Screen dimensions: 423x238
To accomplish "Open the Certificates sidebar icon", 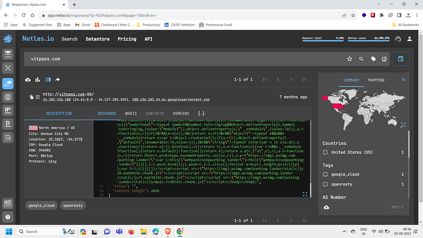I will [8, 138].
